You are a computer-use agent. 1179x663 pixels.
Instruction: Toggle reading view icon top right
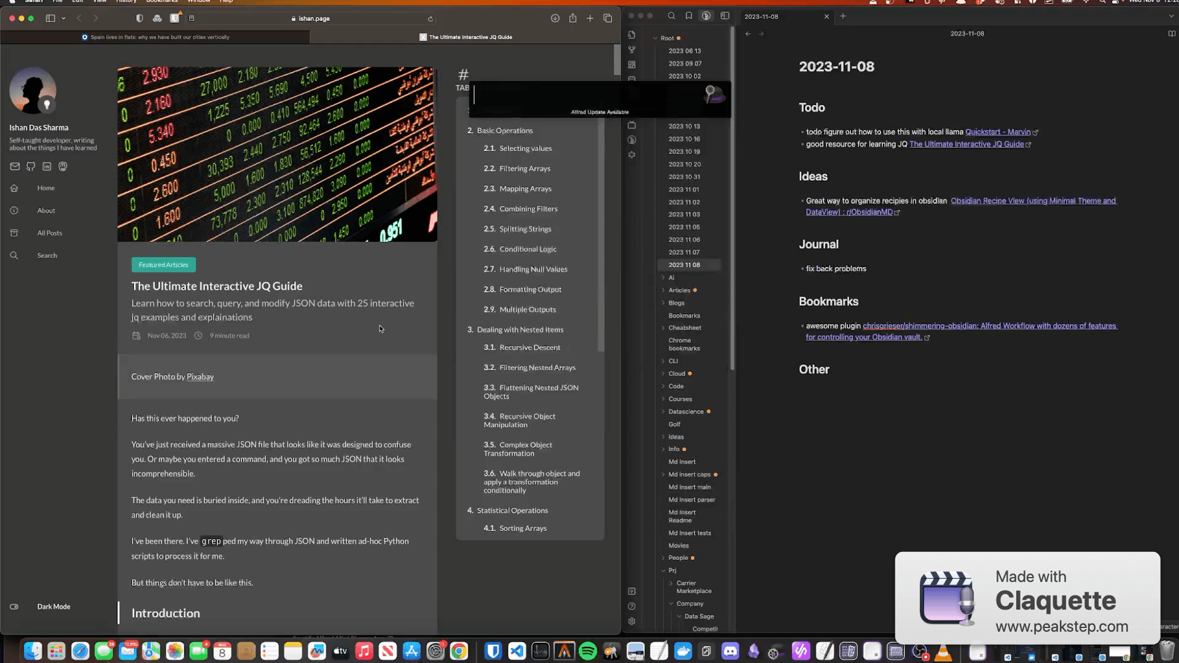(x=1171, y=34)
